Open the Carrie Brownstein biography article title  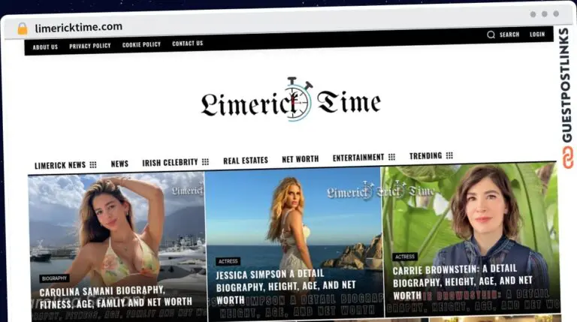pos(462,282)
